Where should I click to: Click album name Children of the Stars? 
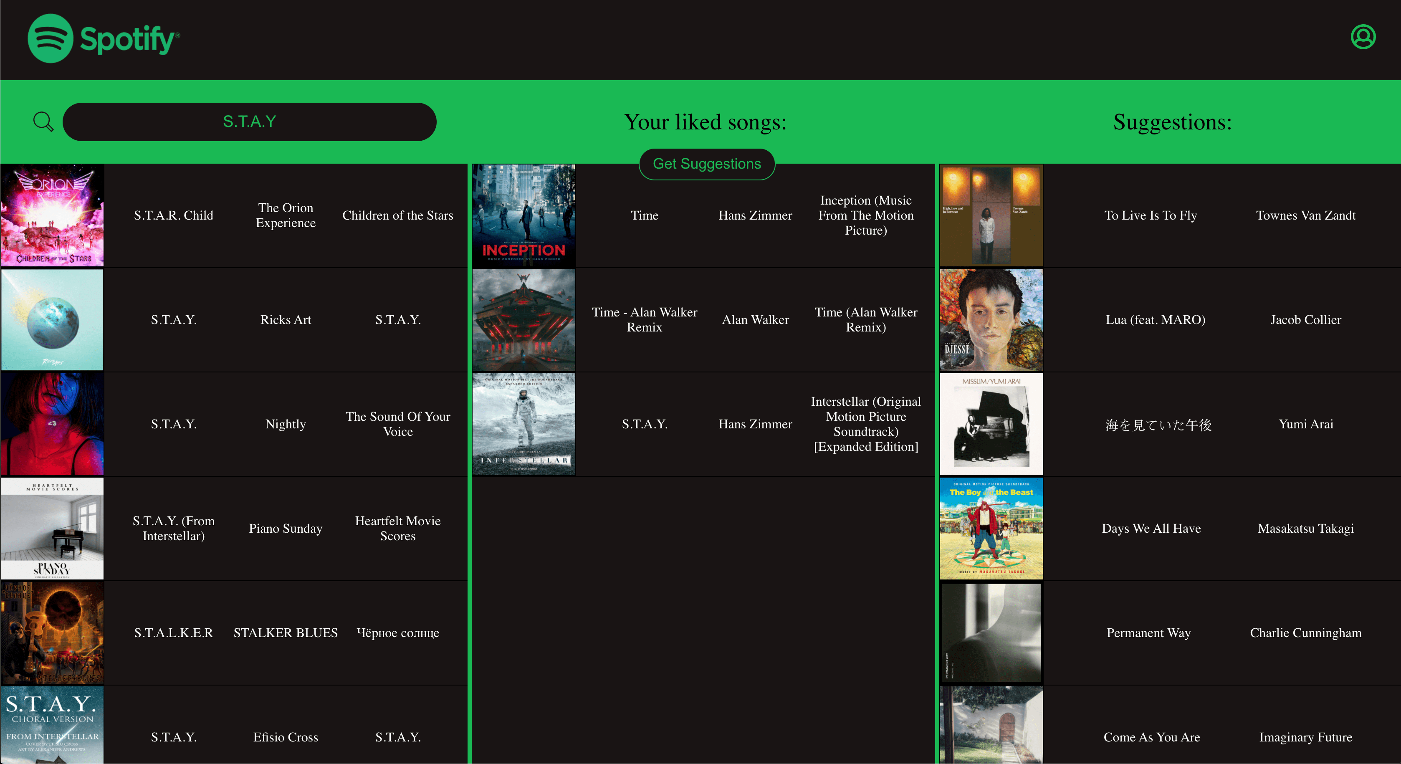(397, 215)
